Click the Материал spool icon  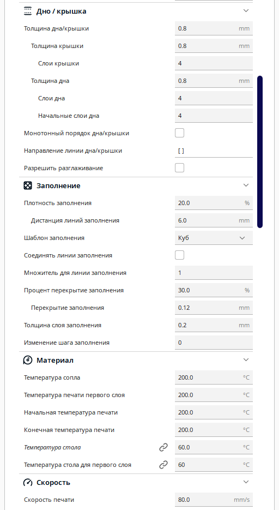[x=28, y=361]
